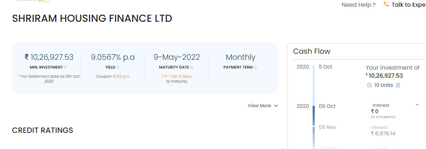Viewport: 426px width, 149px height.
Task: Increase units with the plus icon
Action: (x=398, y=85)
